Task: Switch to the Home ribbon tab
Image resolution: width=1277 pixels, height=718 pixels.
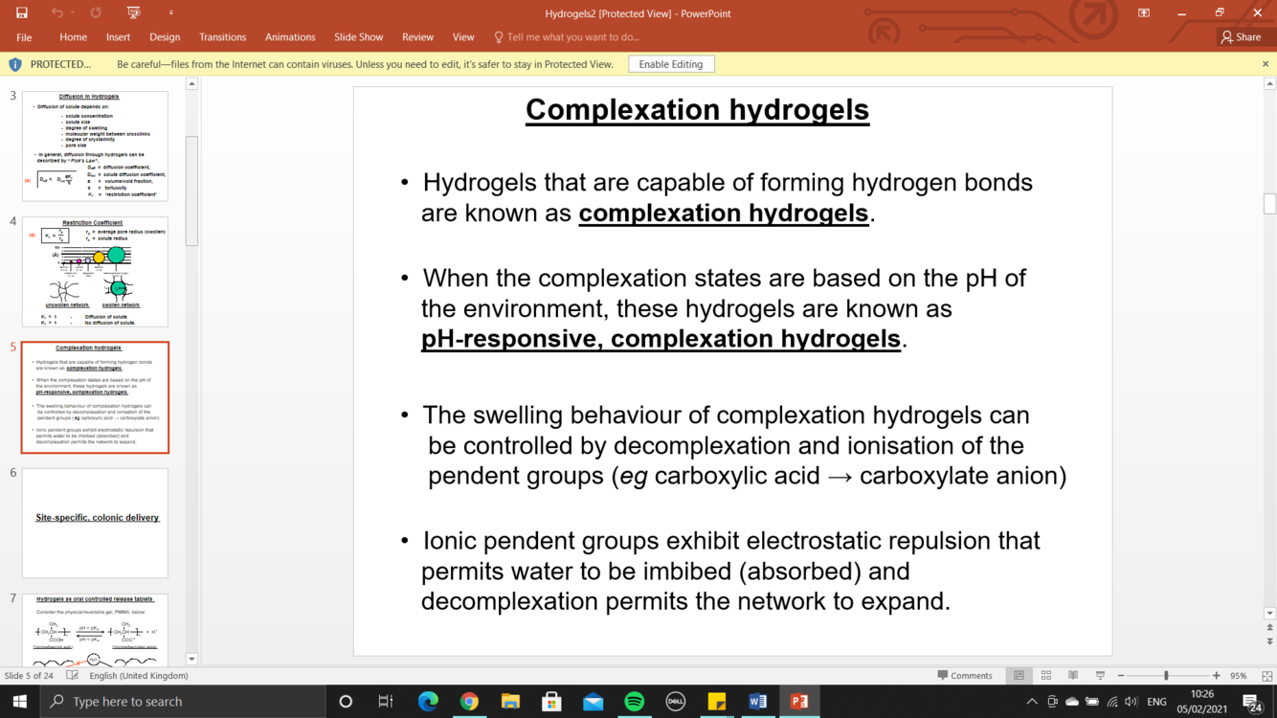Action: pos(73,37)
